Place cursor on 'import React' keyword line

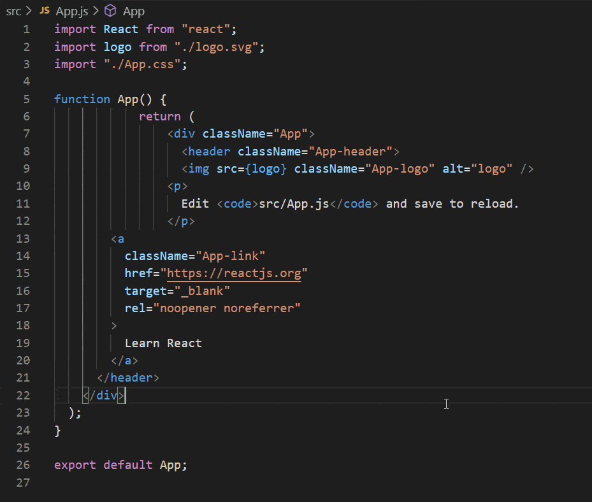[145, 29]
